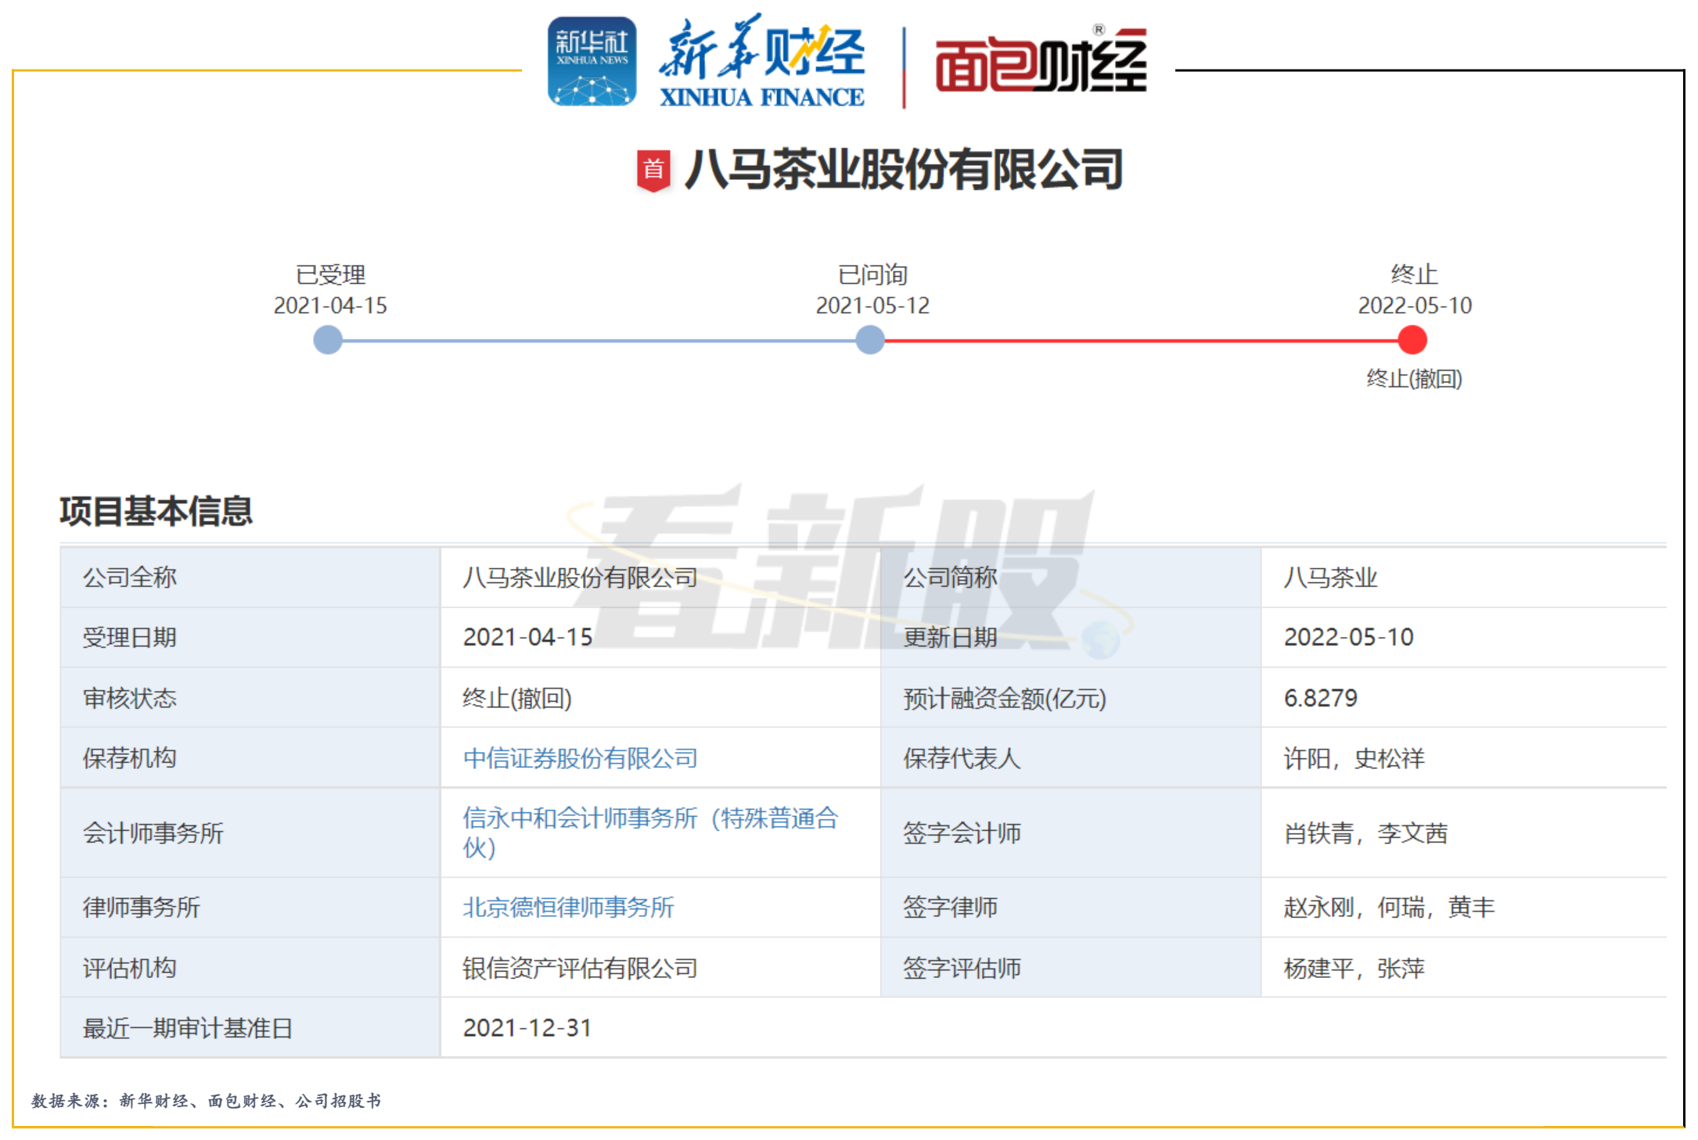Click the 公司简称 value 八马茶业

point(1329,578)
